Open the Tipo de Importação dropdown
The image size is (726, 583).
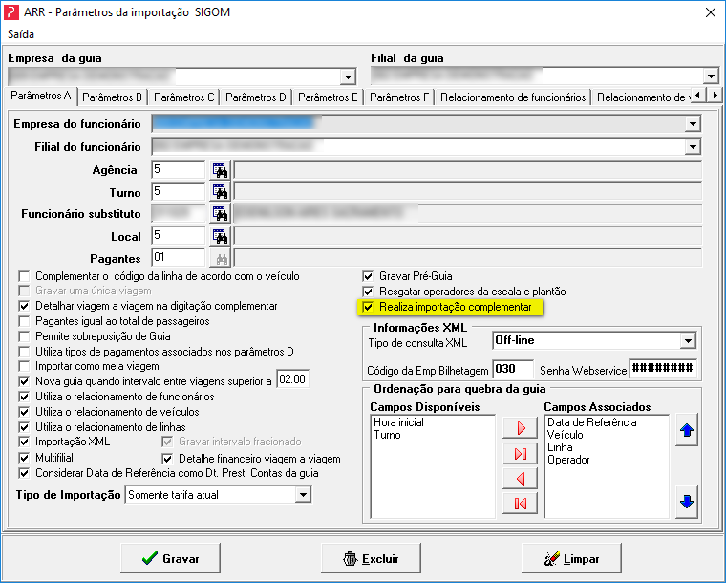[x=303, y=494]
